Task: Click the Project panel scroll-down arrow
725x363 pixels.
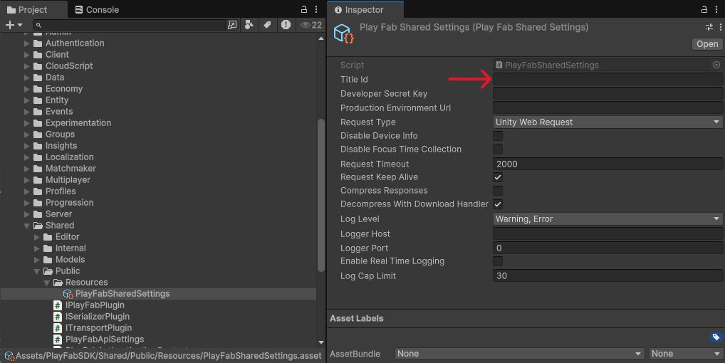Action: coord(321,342)
